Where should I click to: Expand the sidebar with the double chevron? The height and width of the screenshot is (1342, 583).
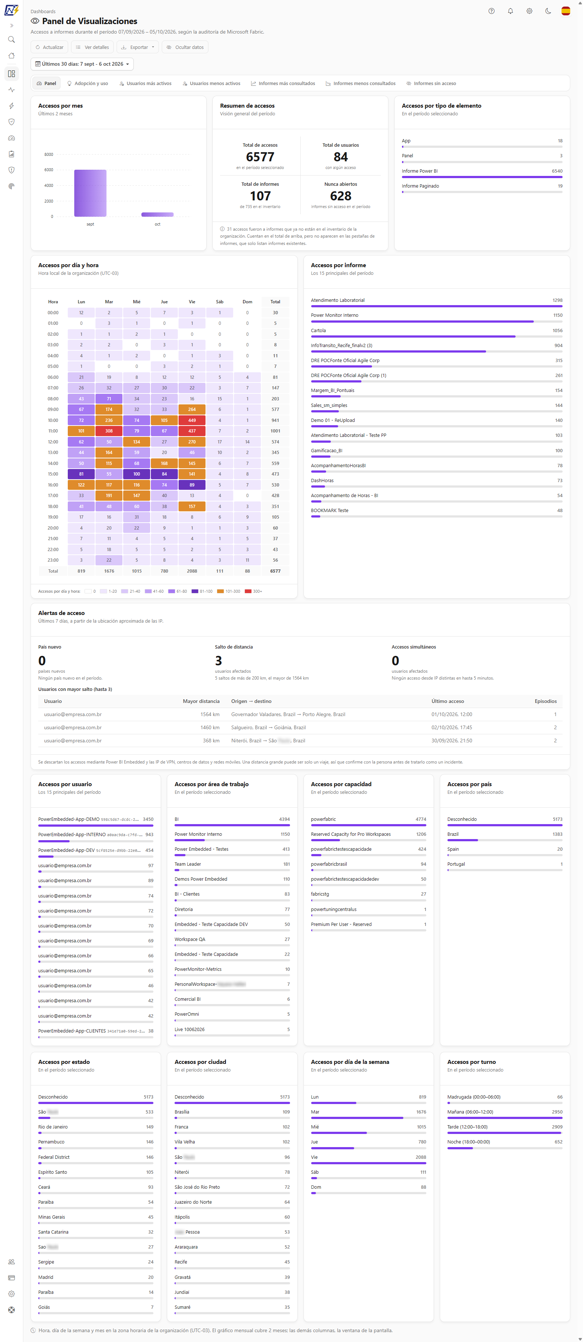pyautogui.click(x=11, y=26)
